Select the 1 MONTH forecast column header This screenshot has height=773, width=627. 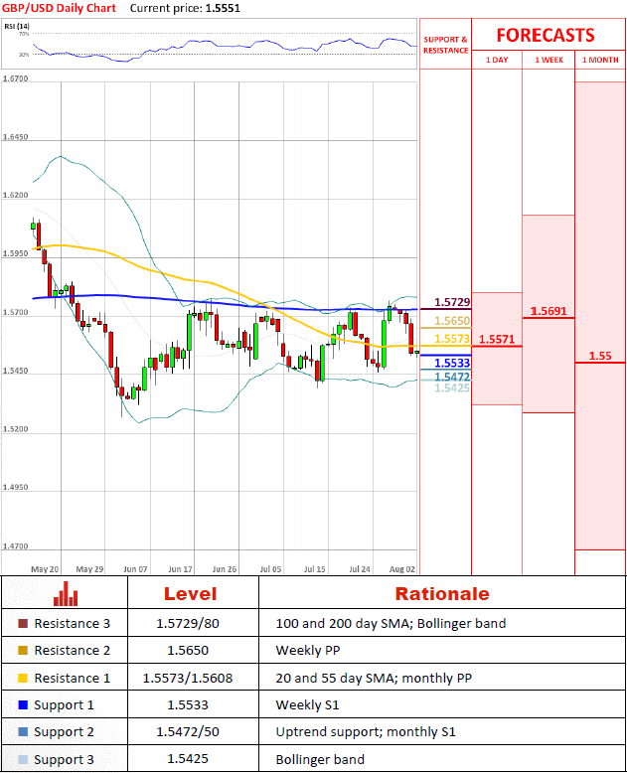pos(600,60)
